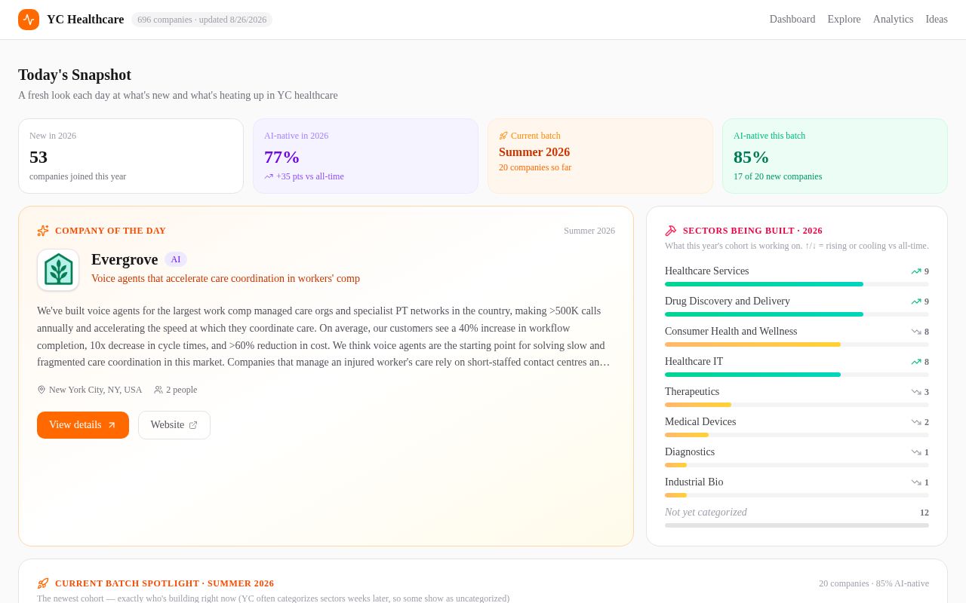Viewport: 966px width, 603px height.
Task: Click the people icon next to 2 people
Action: [158, 390]
